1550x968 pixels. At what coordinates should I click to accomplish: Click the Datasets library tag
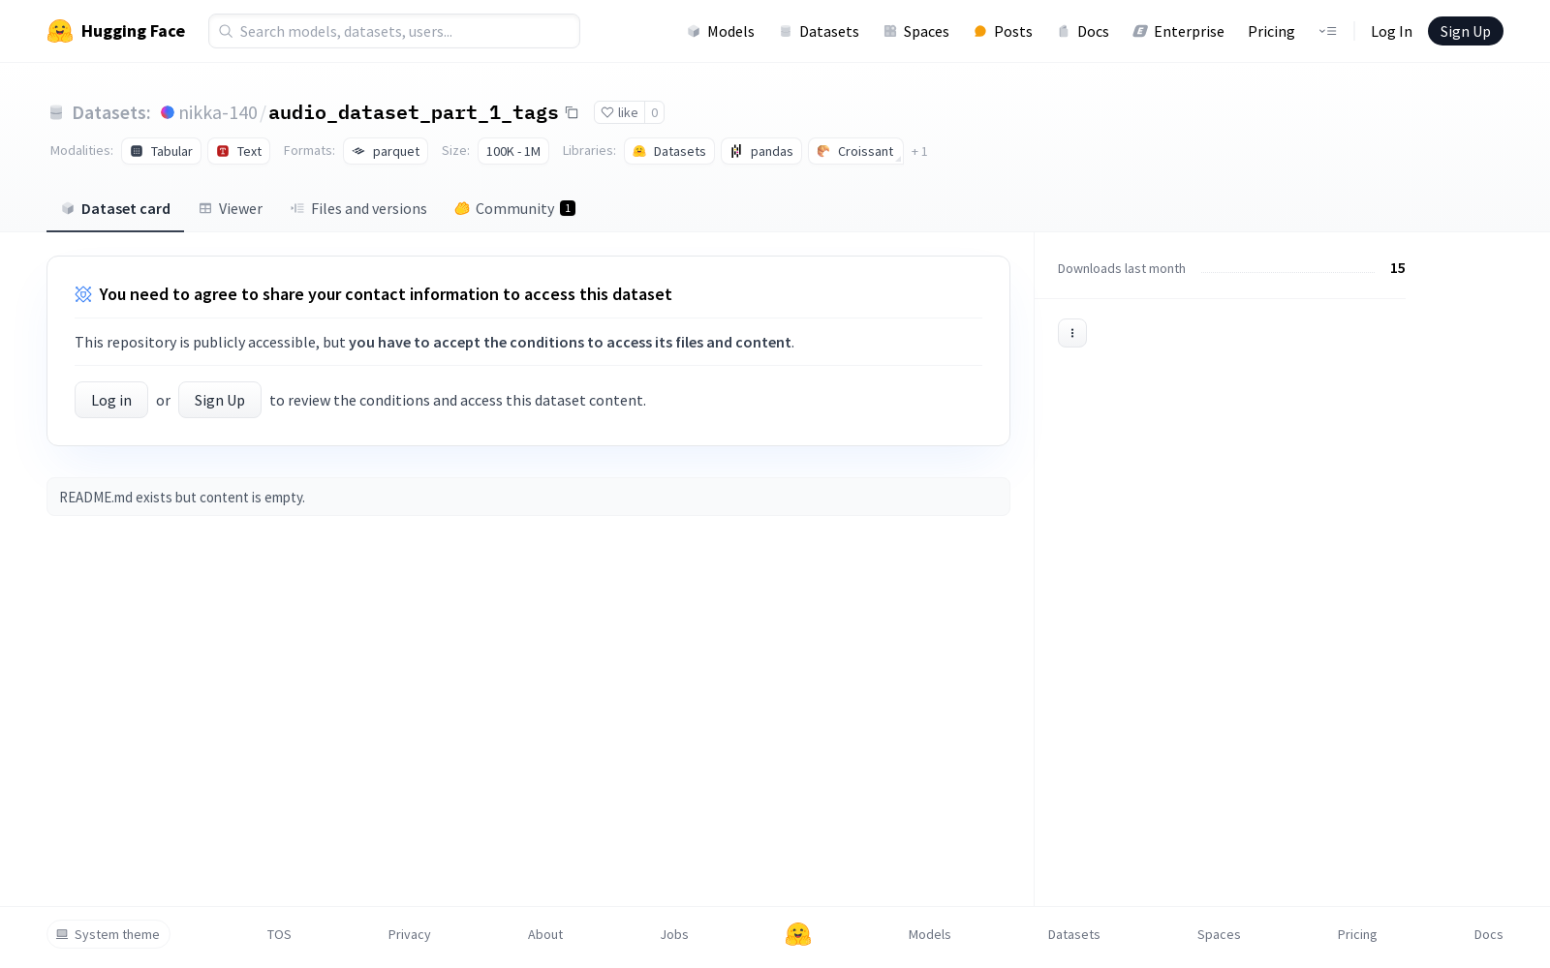click(x=669, y=151)
